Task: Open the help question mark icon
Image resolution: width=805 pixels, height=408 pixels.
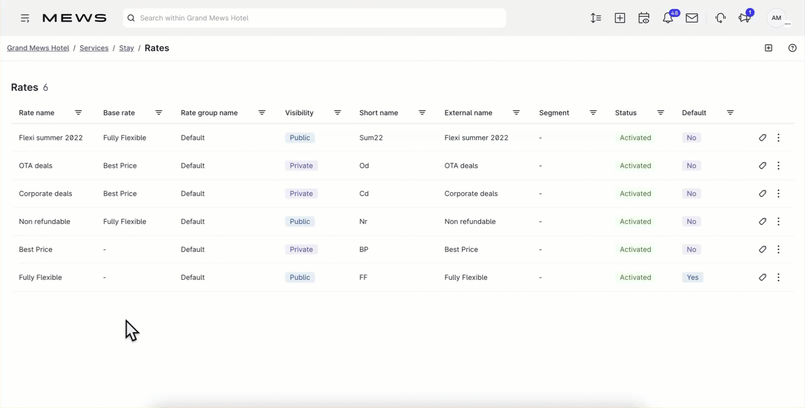Action: [793, 48]
